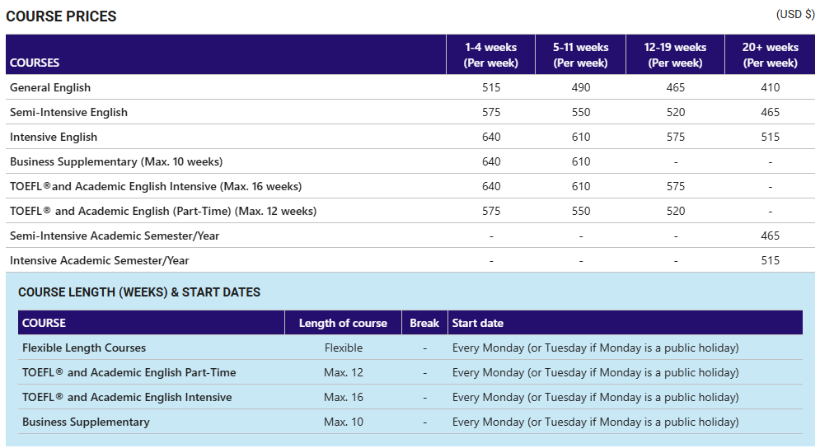
Task: Click the 20+ weeks column header
Action: click(770, 55)
